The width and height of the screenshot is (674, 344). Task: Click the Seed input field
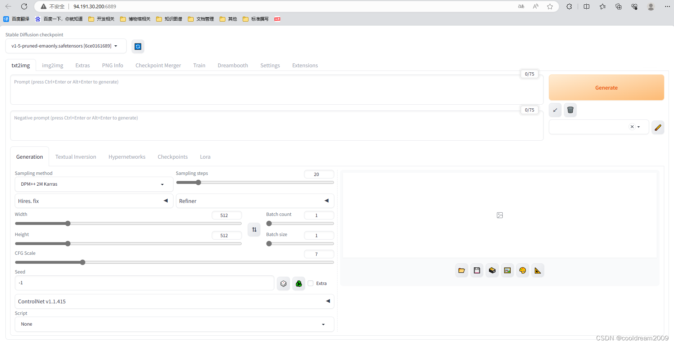pos(145,283)
